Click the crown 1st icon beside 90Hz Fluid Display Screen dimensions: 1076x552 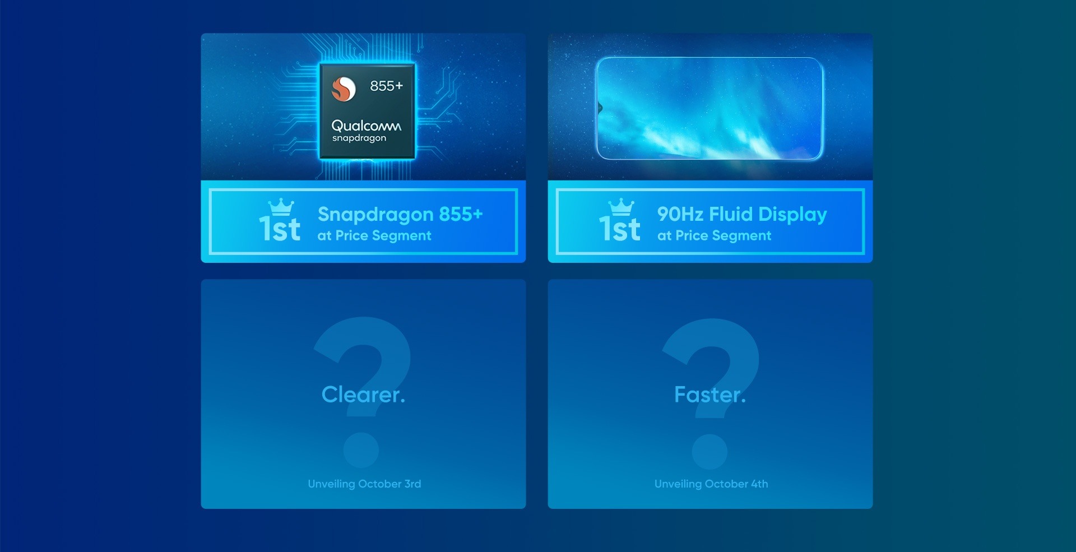click(619, 220)
